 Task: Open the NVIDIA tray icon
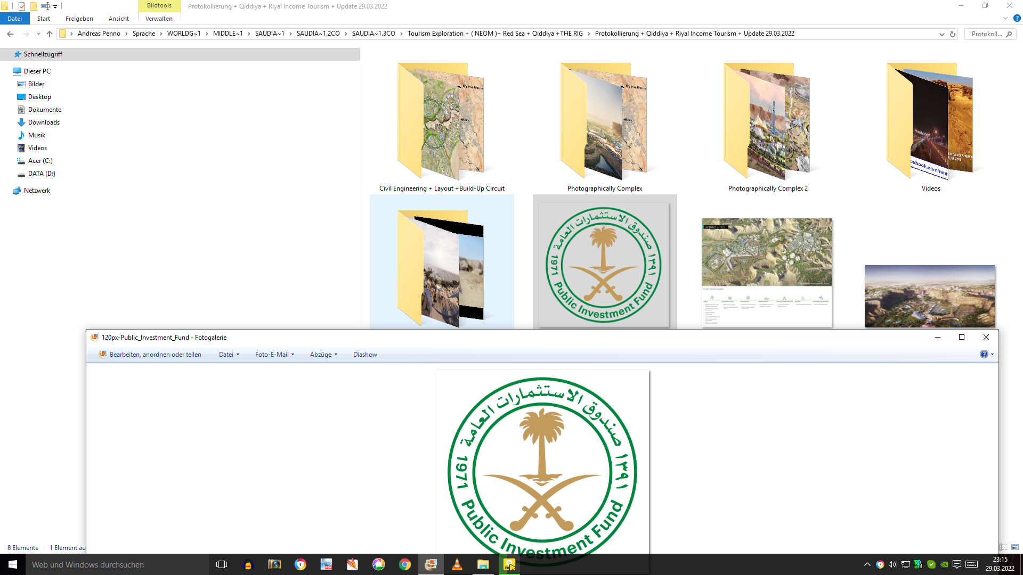pyautogui.click(x=944, y=564)
